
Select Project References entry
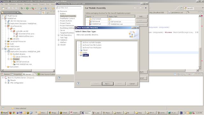coord(67,25)
